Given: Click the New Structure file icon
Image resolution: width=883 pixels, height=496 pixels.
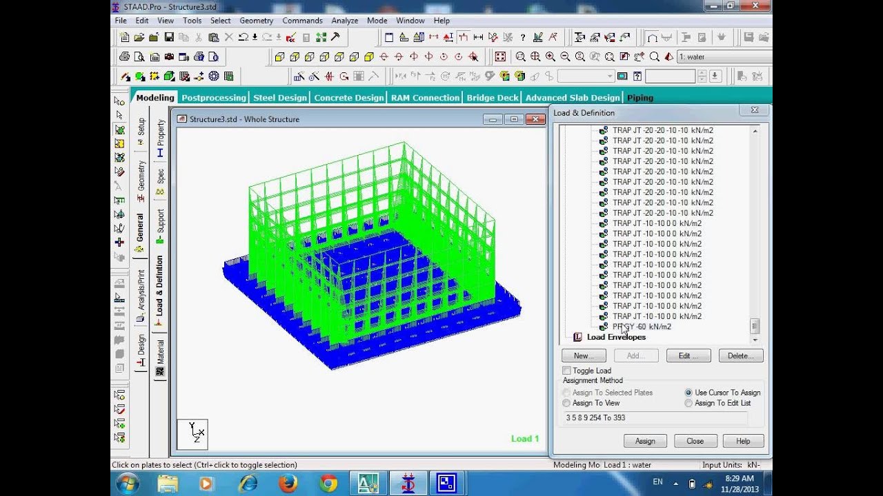Looking at the screenshot, I should [x=124, y=37].
